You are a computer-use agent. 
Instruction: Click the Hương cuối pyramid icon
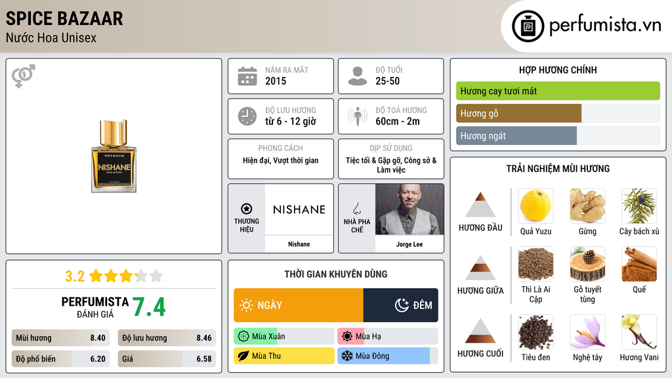coord(480,331)
